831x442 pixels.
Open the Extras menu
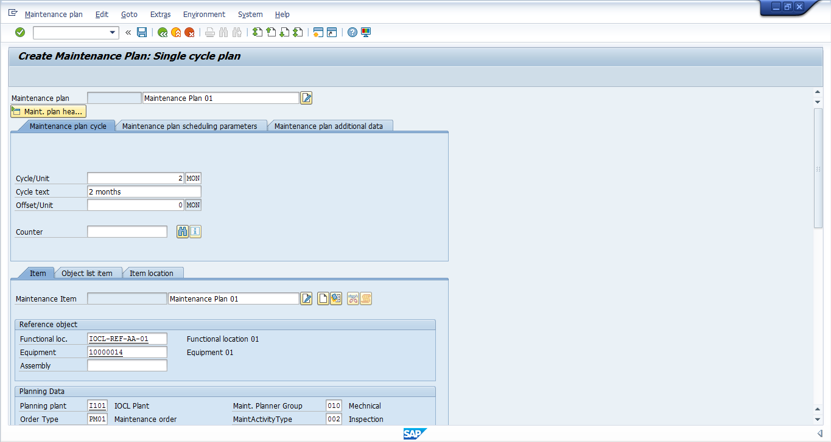point(160,14)
